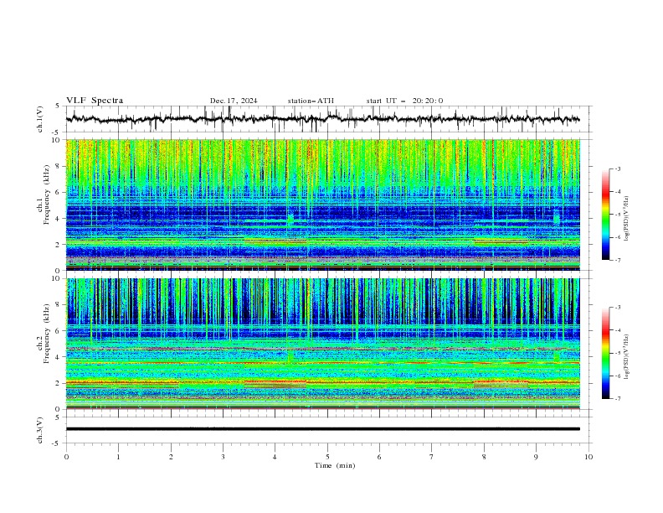The image size is (663, 513).
Task: Click the "VLF Spectra" plot title
Action: 95,101
